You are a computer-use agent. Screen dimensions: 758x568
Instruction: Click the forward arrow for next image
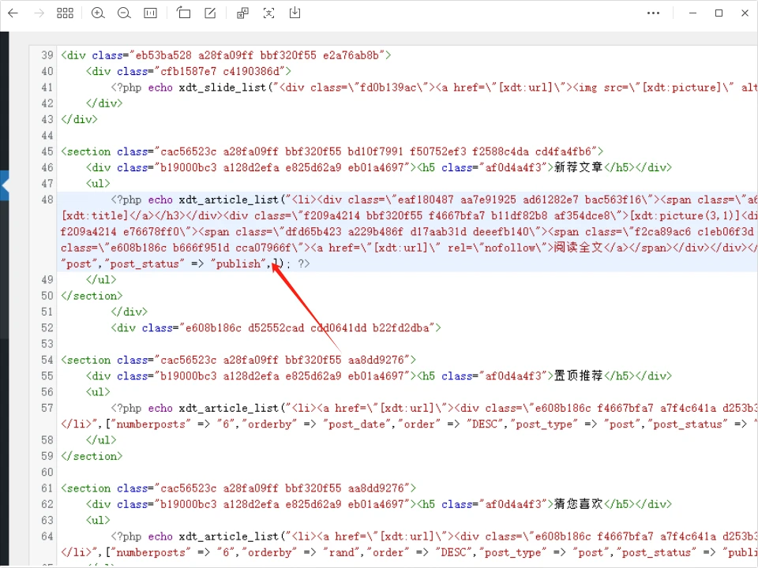[39, 13]
